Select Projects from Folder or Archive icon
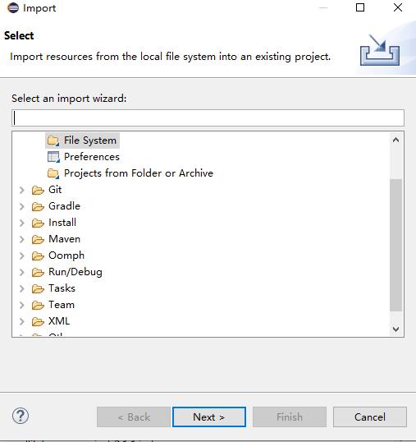This screenshot has width=416, height=442. tap(53, 173)
